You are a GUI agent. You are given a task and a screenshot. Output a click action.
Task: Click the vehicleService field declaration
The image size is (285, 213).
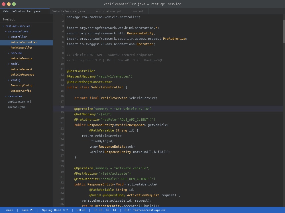(116, 98)
